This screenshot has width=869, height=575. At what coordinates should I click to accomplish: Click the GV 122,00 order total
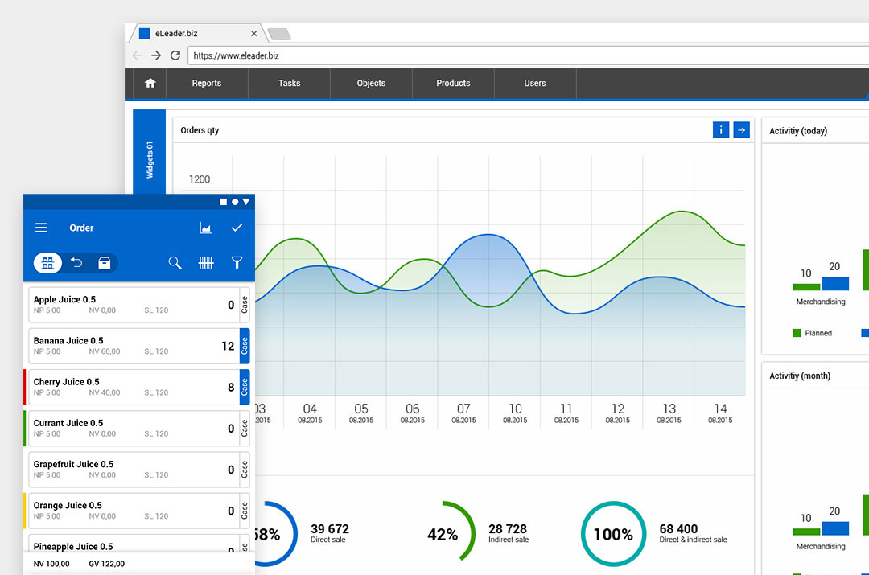point(107,564)
